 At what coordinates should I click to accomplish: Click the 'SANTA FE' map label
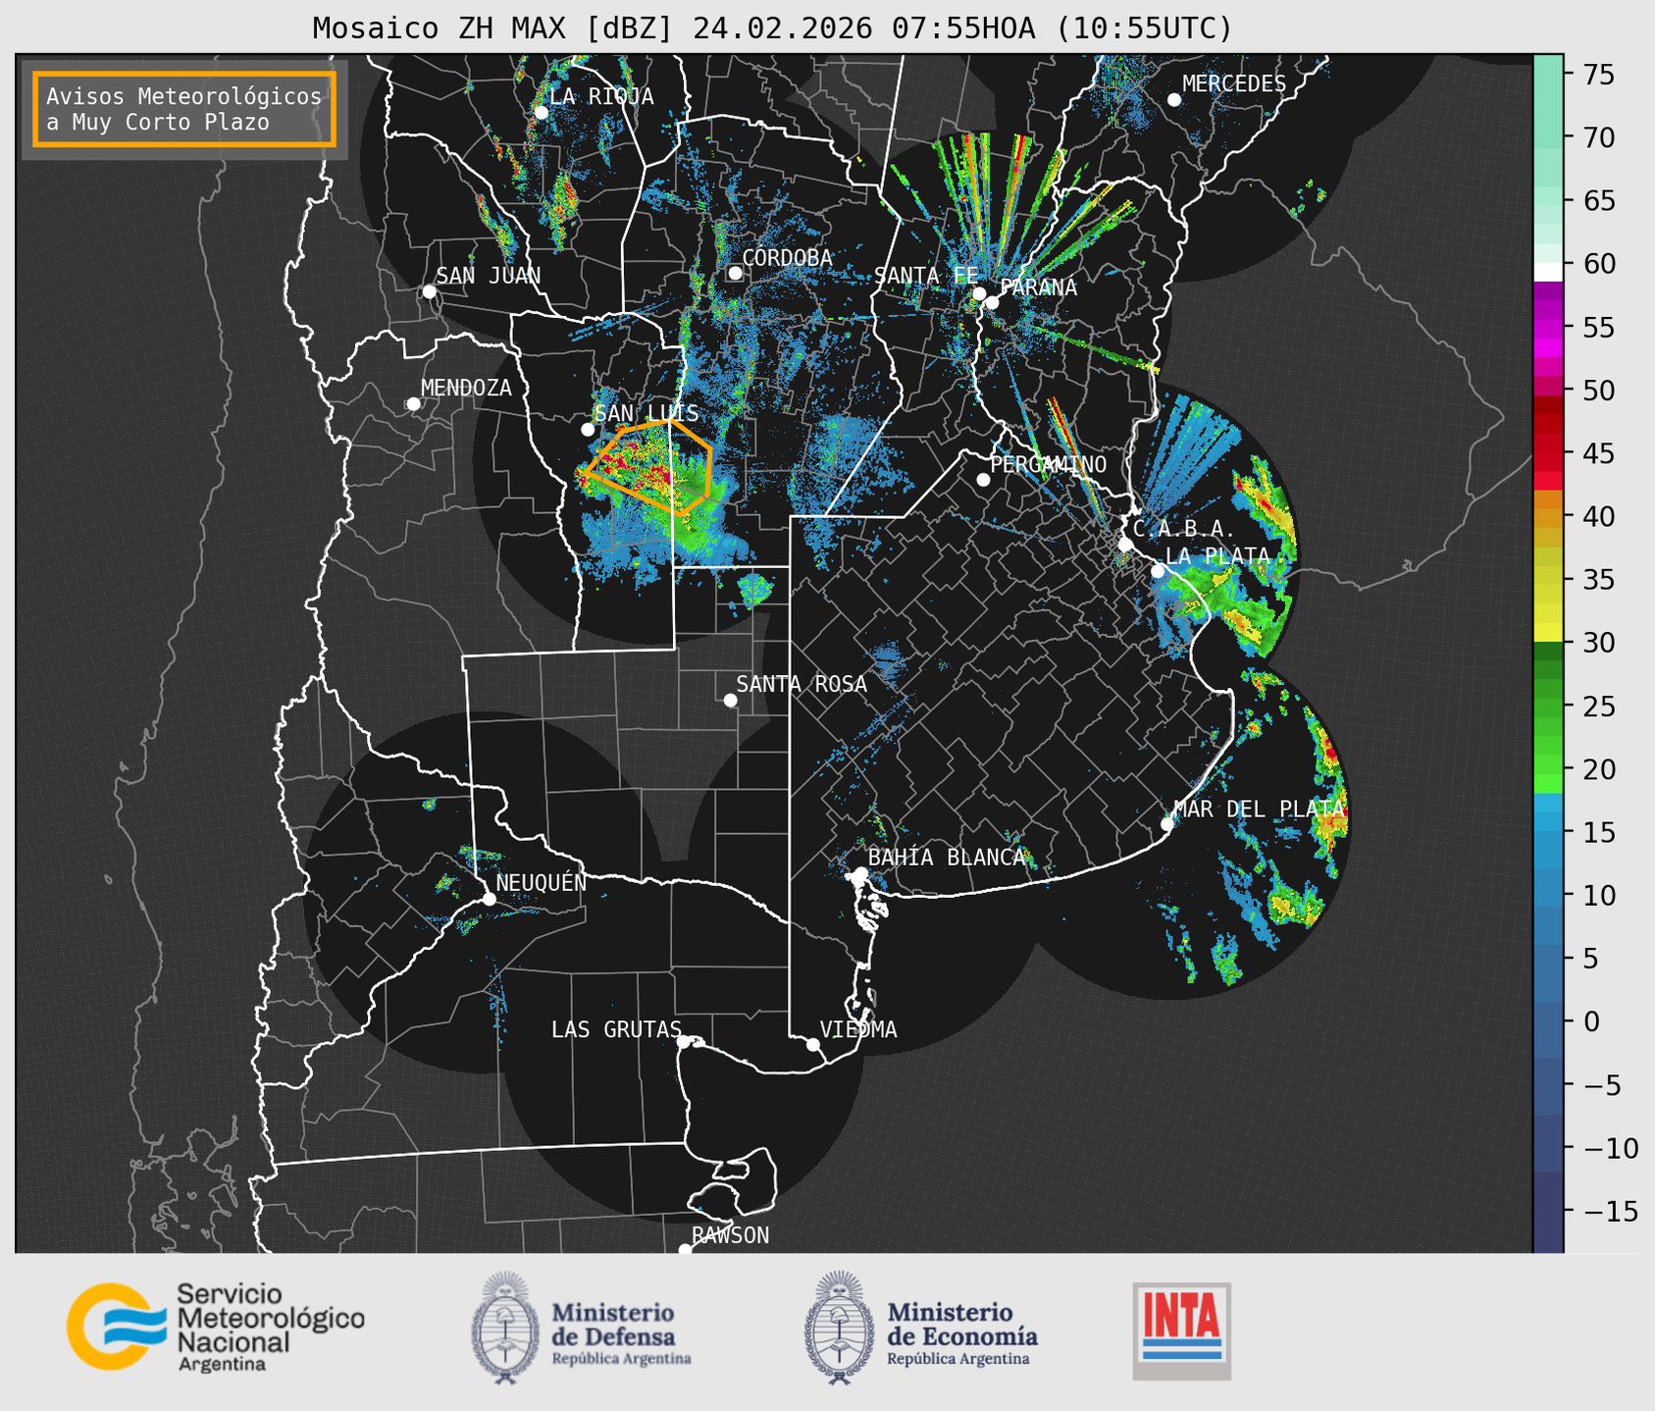pos(926,276)
